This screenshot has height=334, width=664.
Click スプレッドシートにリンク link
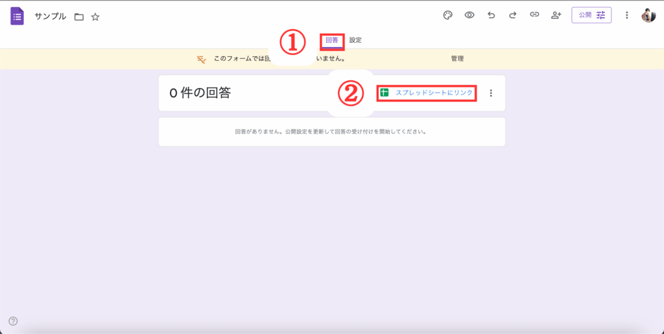tap(427, 93)
